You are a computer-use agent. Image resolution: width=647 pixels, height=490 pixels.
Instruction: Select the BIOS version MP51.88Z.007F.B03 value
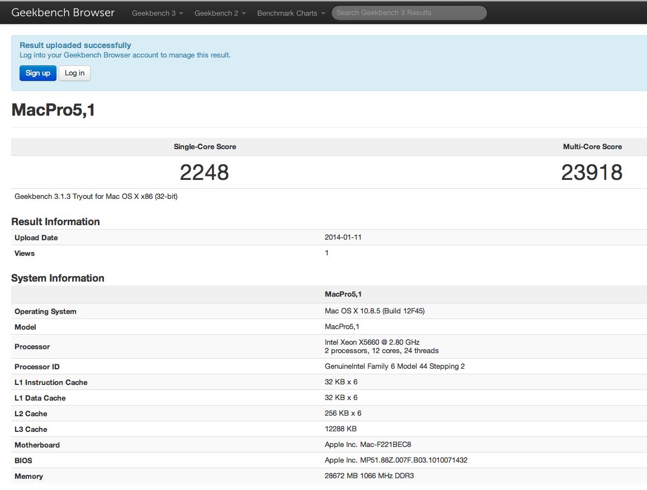(x=396, y=460)
